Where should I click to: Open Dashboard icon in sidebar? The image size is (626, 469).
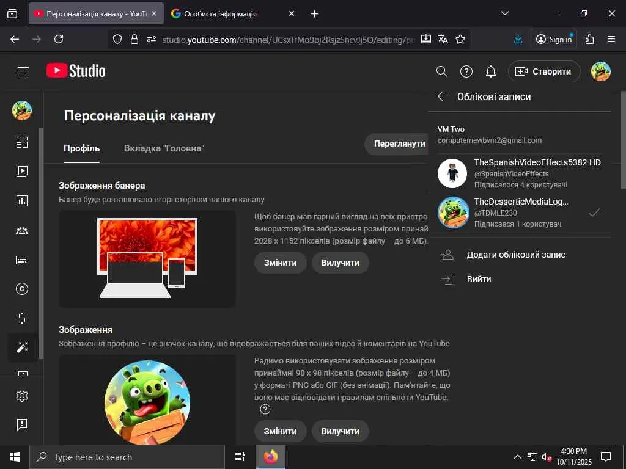(22, 142)
